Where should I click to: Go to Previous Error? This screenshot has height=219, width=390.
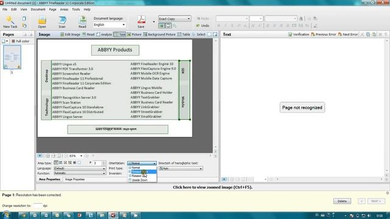click(324, 35)
